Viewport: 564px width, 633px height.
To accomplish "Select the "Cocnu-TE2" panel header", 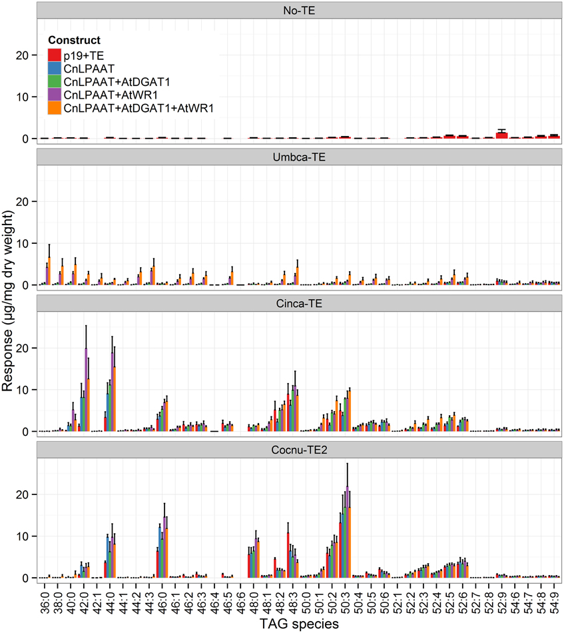I will point(300,450).
